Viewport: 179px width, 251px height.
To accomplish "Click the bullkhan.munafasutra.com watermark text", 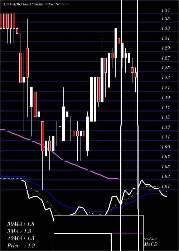I will coord(46,4).
